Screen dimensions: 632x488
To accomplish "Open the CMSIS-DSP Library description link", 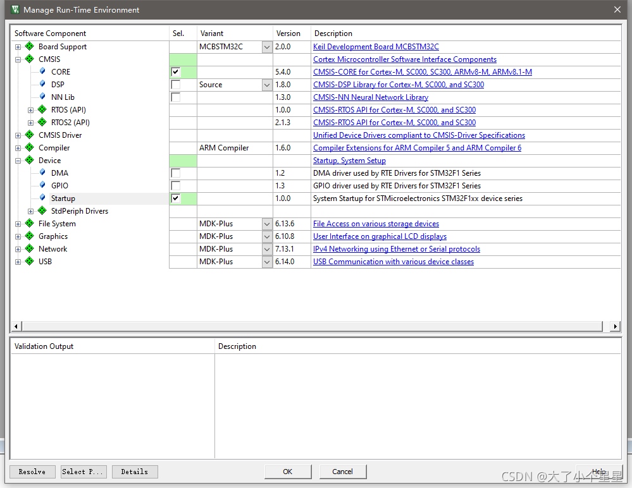I will (399, 85).
